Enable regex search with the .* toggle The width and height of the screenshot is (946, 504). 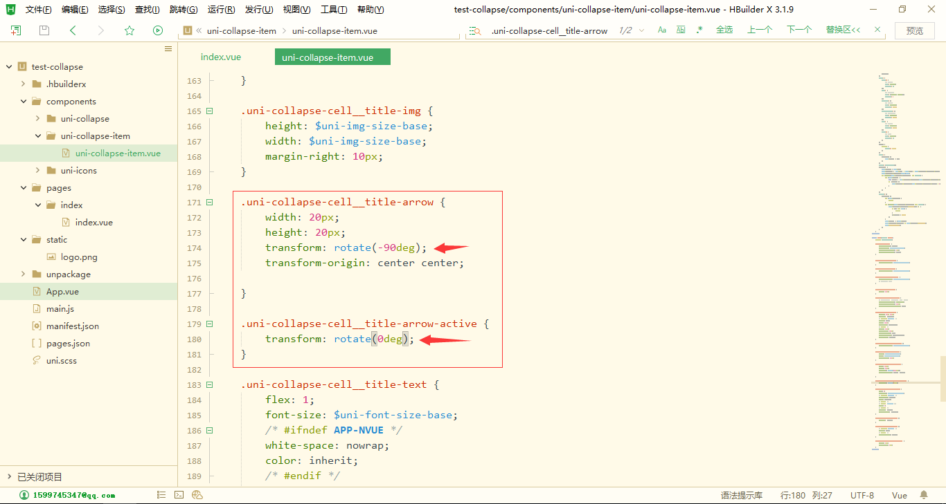pos(699,31)
